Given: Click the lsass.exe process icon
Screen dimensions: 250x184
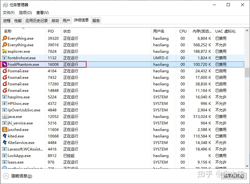Looking at the screenshot, I should (5, 162).
